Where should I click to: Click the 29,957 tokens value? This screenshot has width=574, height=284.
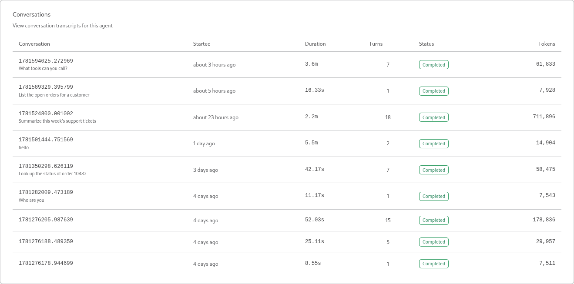(546, 241)
